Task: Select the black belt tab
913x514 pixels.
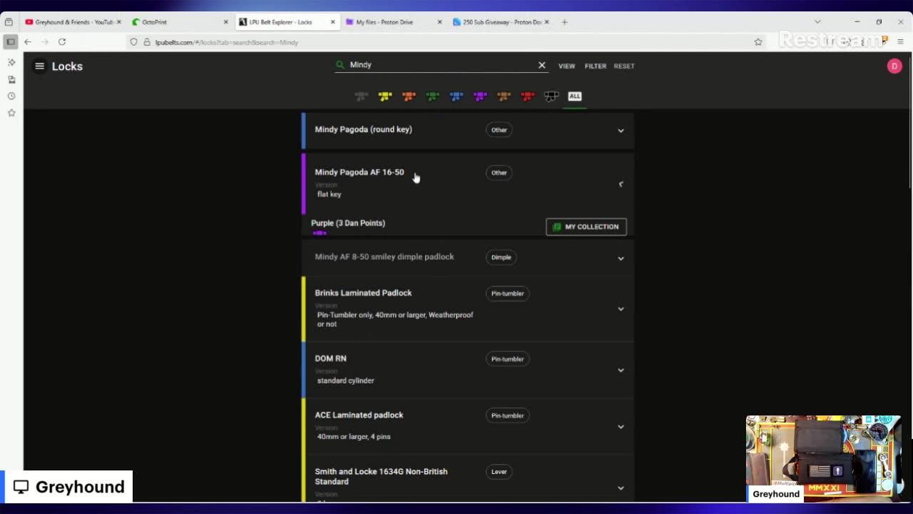Action: click(x=551, y=96)
